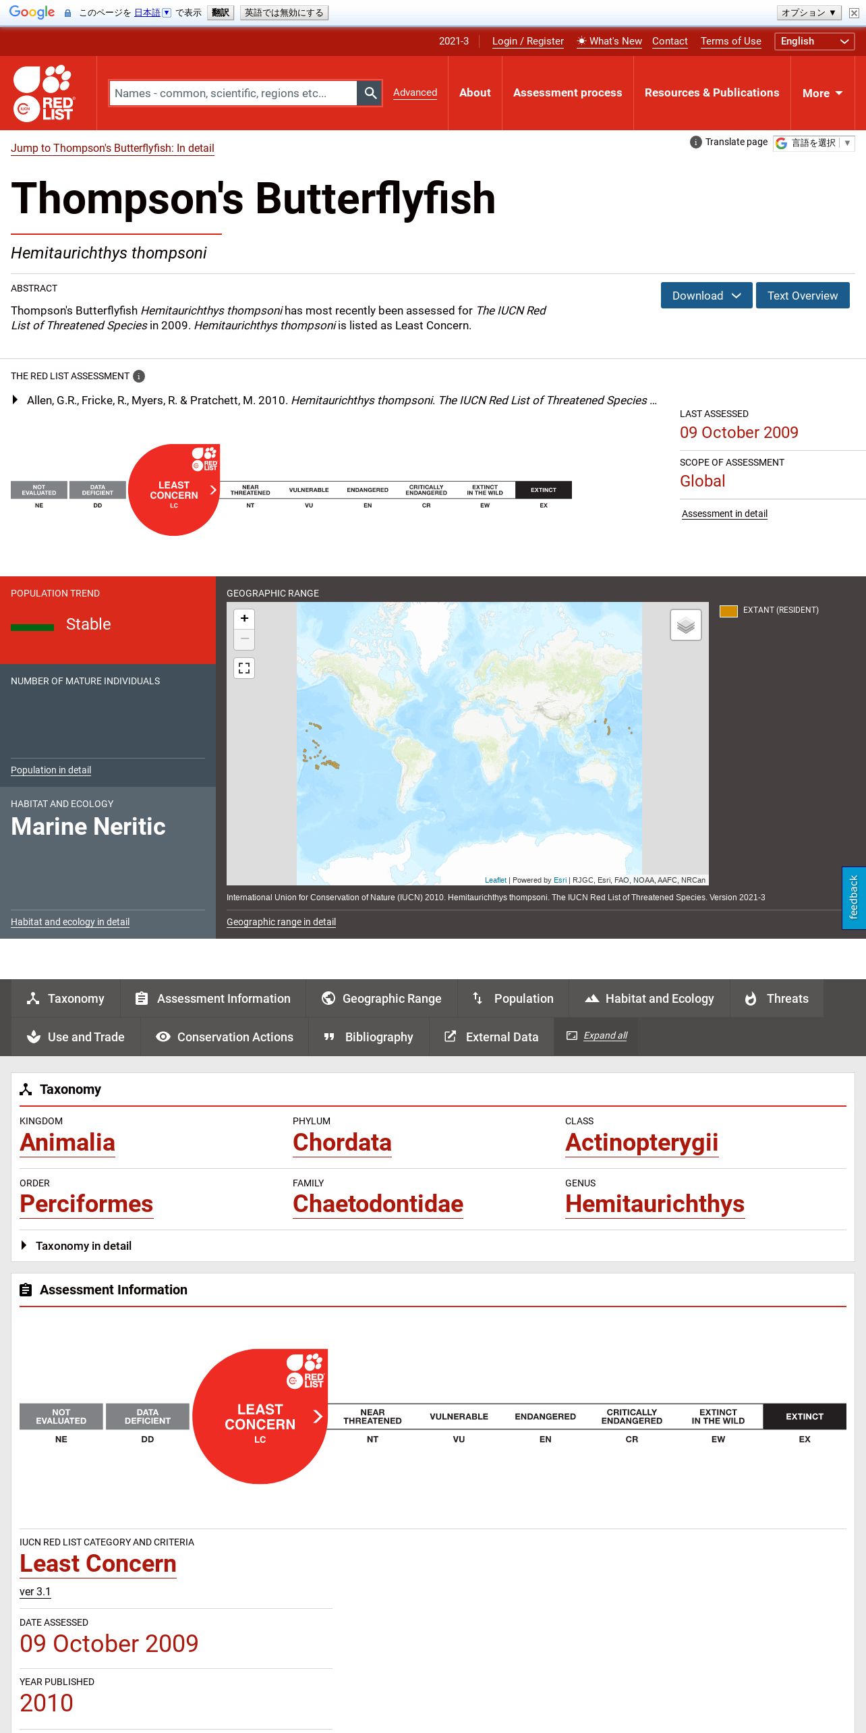
Task: Click the Hemitaurichthys genus link
Action: [655, 1204]
